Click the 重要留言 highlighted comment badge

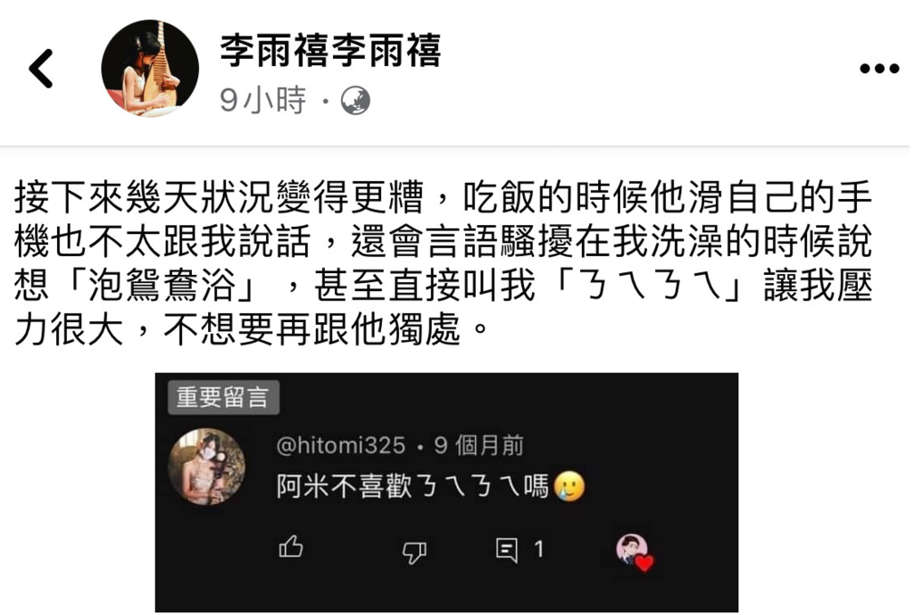click(x=223, y=397)
